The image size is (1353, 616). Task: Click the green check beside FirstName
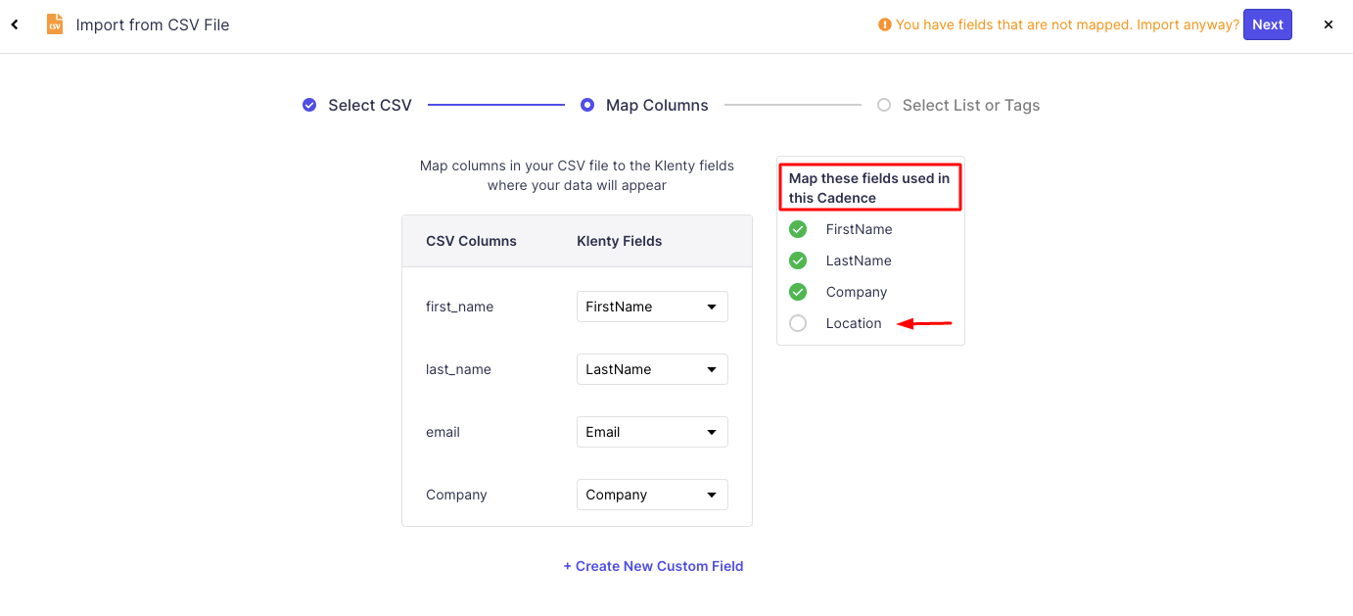point(798,229)
